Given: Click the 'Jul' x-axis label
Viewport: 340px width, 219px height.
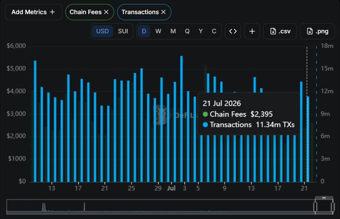Looking at the screenshot, I should 171,188.
